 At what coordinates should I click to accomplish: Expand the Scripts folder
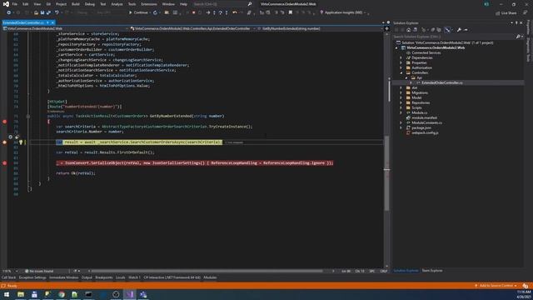(x=401, y=107)
